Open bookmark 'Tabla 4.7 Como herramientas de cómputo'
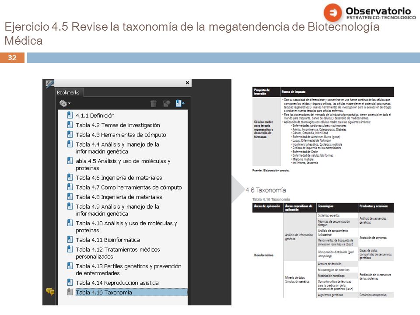The width and height of the screenshot is (420, 315). [129, 187]
